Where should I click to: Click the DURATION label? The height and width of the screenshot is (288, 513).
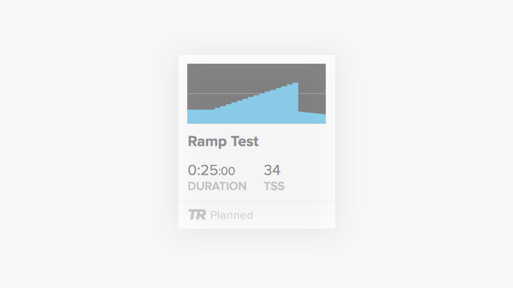(x=217, y=186)
